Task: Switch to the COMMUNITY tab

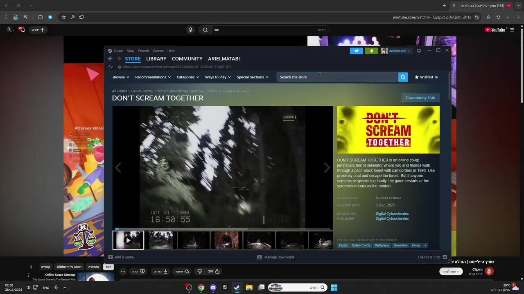Action: [187, 59]
